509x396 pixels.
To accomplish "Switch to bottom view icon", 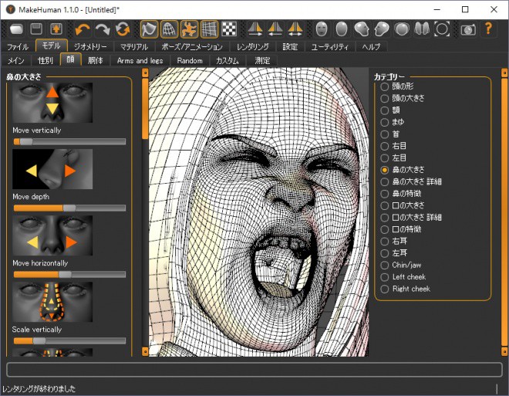I will (422, 29).
